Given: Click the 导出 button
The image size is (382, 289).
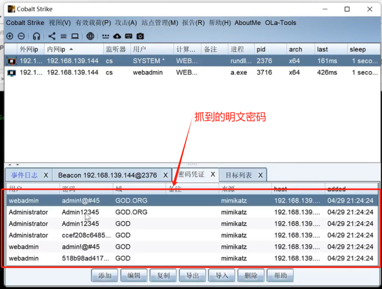Looking at the screenshot, I should coord(192,275).
